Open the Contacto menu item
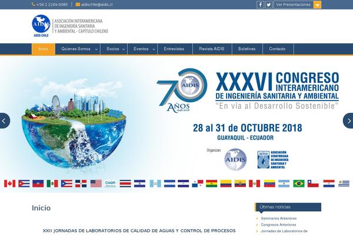The width and height of the screenshot is (353, 235). coord(277,49)
